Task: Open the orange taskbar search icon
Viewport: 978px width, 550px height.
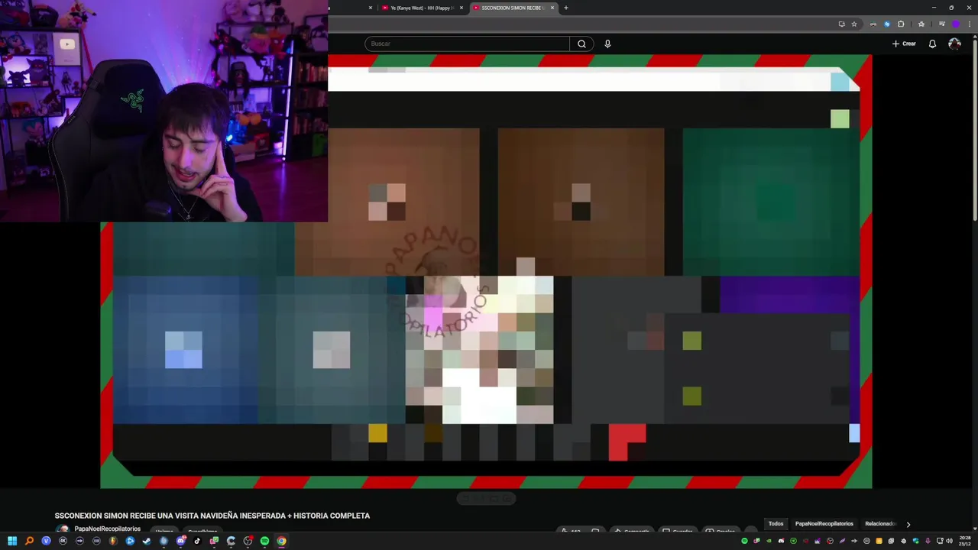Action: click(x=29, y=541)
